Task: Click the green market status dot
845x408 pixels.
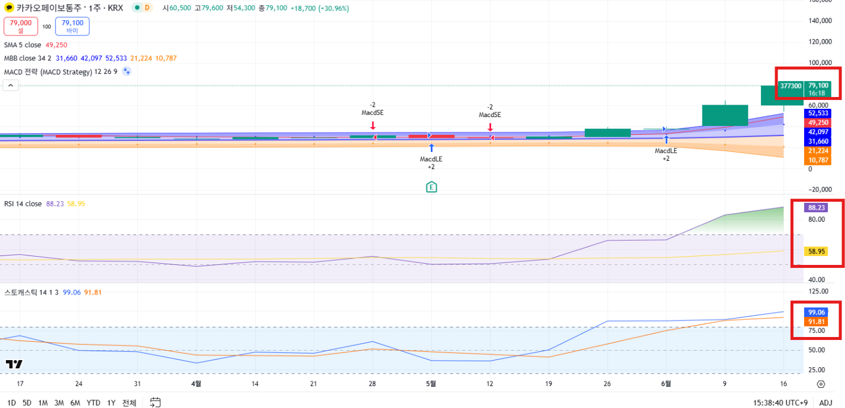Action: click(137, 8)
